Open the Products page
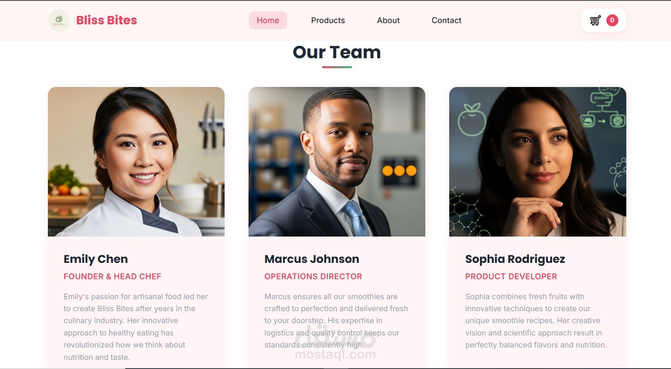671x369 pixels. (x=328, y=20)
